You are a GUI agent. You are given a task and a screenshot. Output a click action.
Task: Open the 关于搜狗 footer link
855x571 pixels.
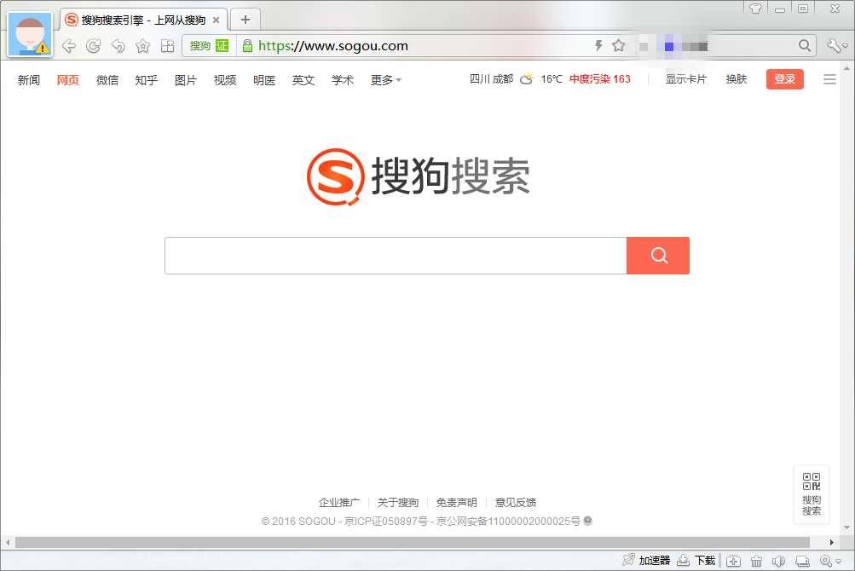click(x=398, y=502)
